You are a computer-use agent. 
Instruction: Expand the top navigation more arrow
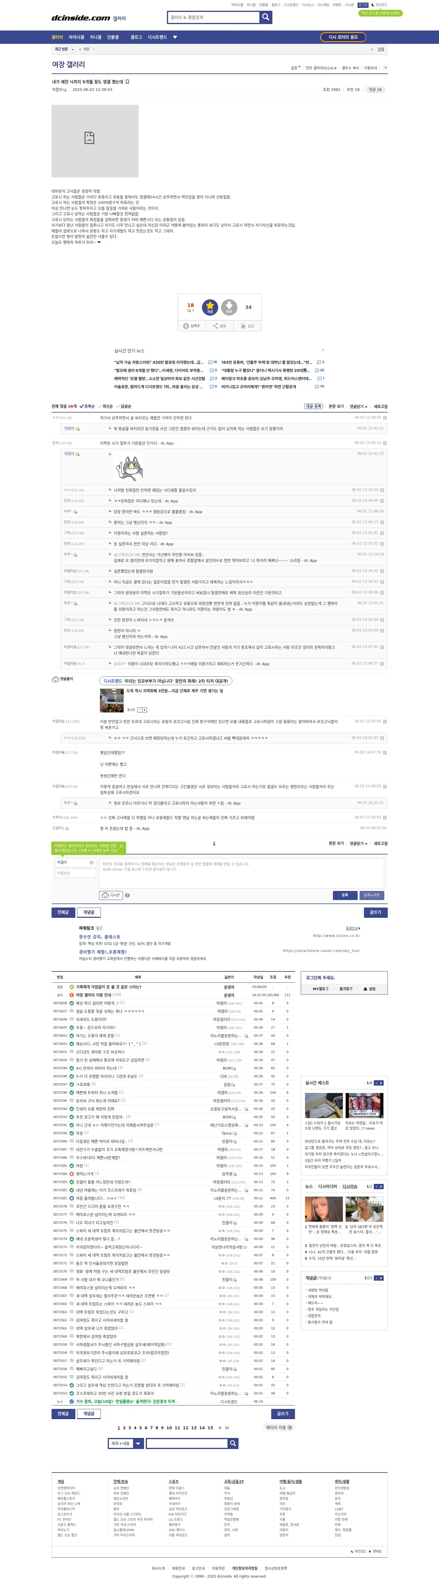(175, 37)
